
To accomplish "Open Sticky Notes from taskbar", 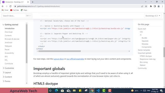I will pos(80,91).
